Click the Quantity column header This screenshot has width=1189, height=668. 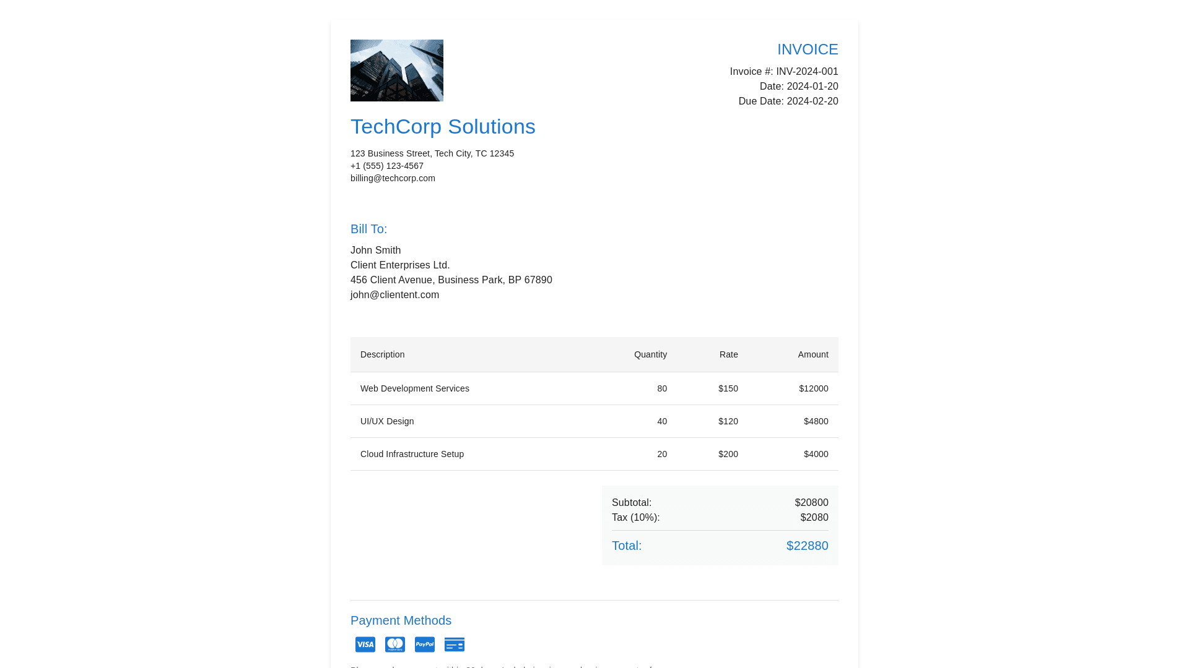coord(650,354)
